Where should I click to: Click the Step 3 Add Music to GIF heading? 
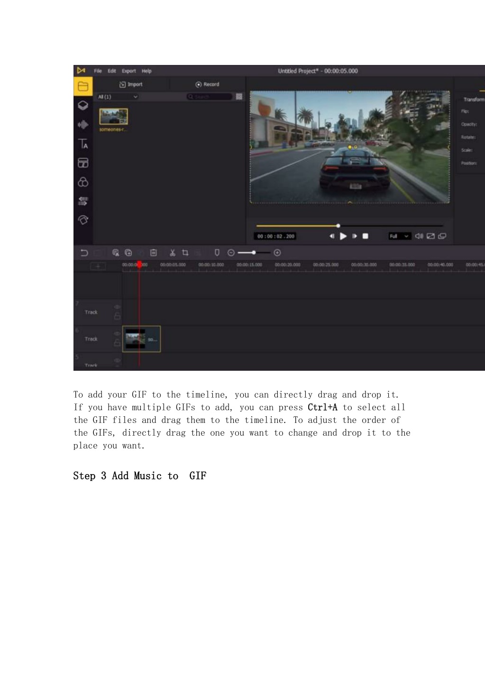coord(140,476)
